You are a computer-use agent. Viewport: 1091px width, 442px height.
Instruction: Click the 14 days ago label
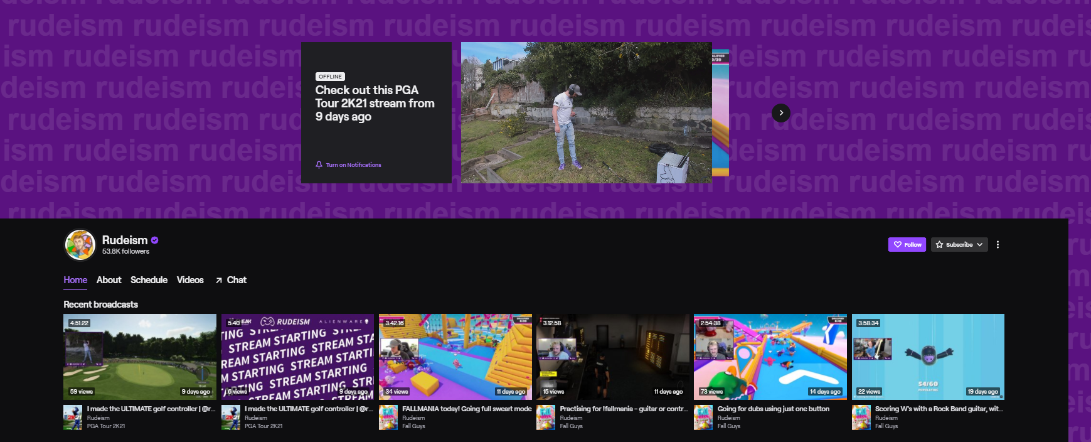tap(825, 392)
